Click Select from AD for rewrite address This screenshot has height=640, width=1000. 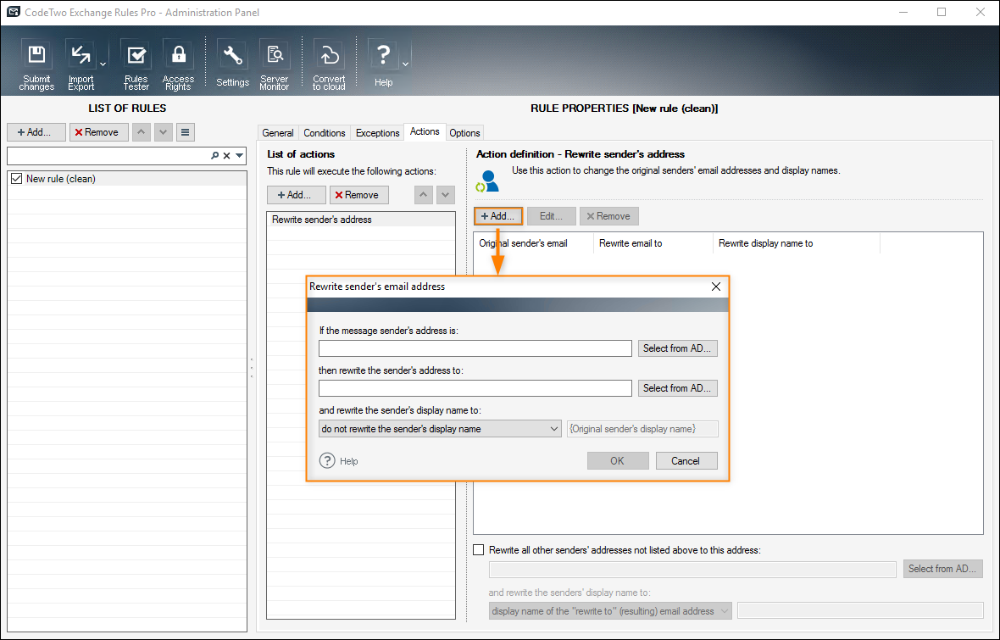point(678,388)
